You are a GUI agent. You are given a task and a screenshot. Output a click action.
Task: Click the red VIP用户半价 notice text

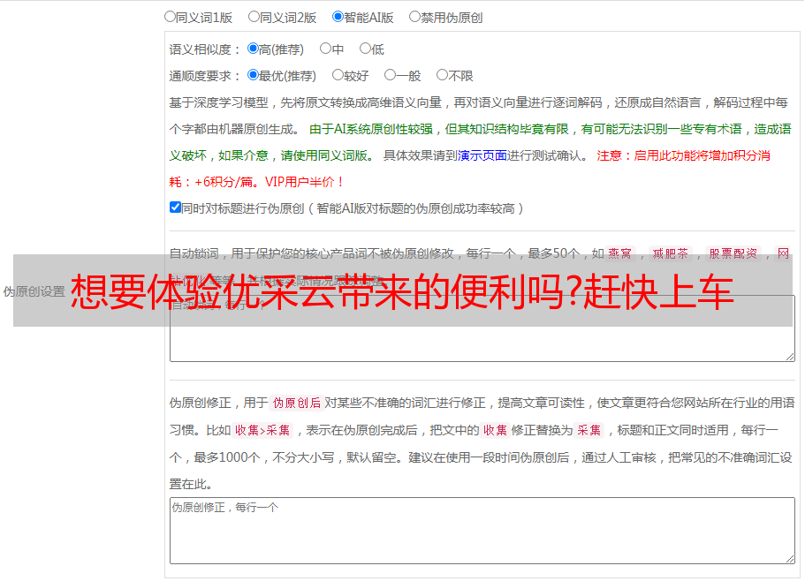click(x=303, y=182)
